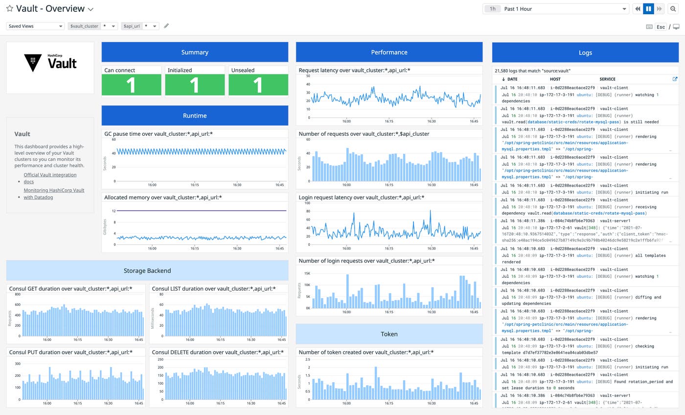Open keyboard shortcuts with the keyboard icon
Image resolution: width=685 pixels, height=415 pixels.
(x=649, y=27)
